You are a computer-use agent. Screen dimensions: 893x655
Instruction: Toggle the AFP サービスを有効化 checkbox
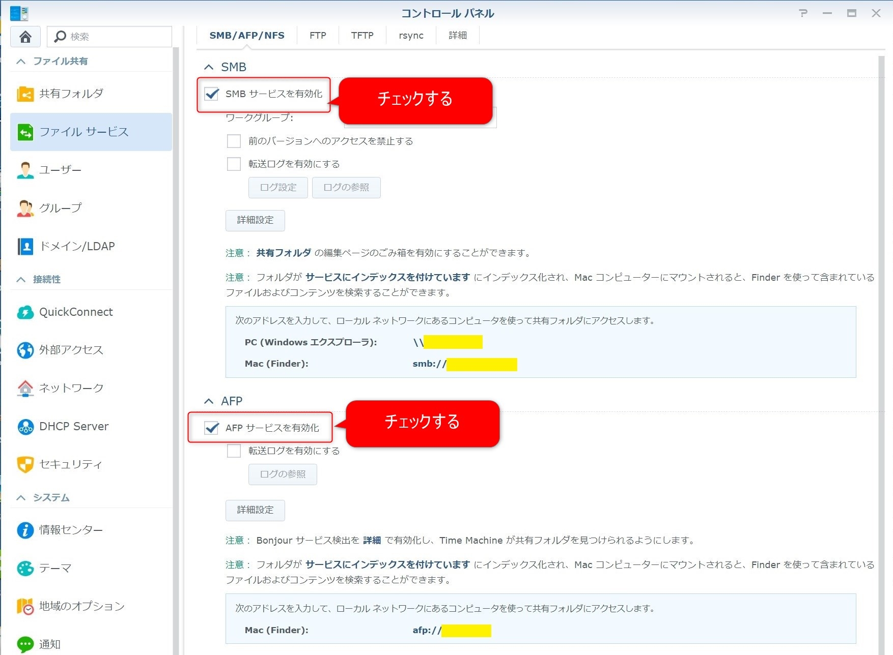tap(212, 428)
